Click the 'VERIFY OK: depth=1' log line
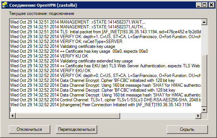 coord(105,37)
